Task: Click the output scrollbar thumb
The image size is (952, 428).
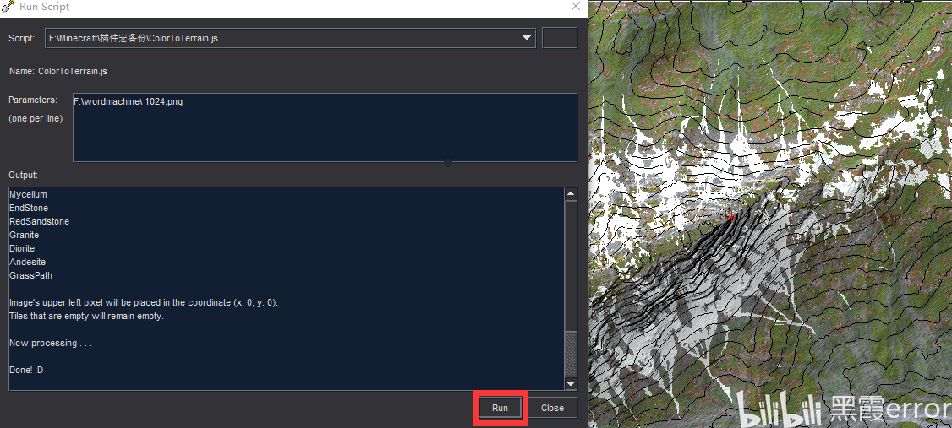Action: click(570, 355)
